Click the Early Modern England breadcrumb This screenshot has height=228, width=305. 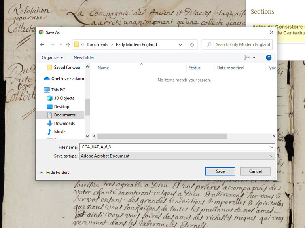point(136,45)
